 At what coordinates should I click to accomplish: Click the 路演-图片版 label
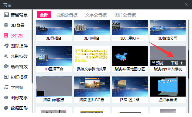(130, 100)
